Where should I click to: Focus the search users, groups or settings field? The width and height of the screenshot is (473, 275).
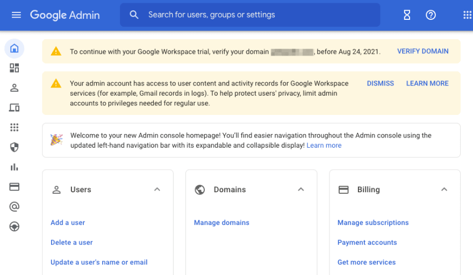click(x=250, y=15)
